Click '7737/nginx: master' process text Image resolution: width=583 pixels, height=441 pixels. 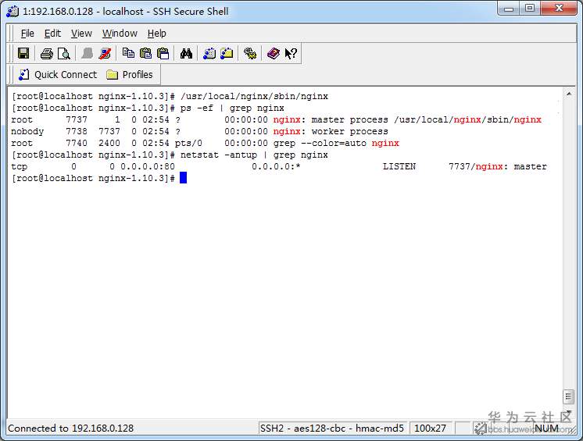498,167
